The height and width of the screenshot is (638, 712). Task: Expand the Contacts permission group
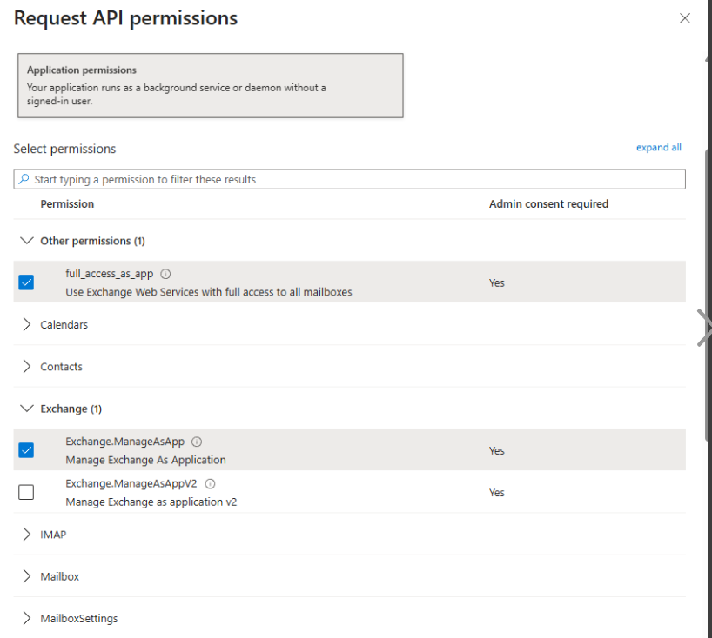27,366
